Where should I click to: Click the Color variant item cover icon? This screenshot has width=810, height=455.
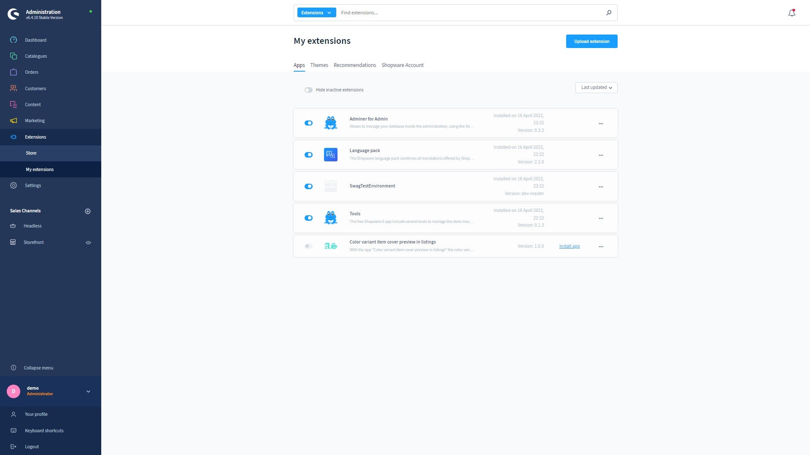[x=330, y=246]
